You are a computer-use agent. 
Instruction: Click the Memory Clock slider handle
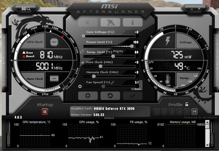tap(94, 76)
